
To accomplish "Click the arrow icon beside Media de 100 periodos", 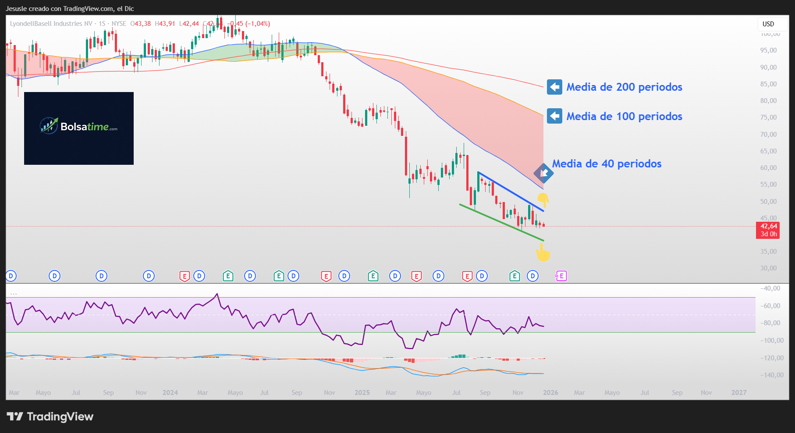I will (554, 116).
